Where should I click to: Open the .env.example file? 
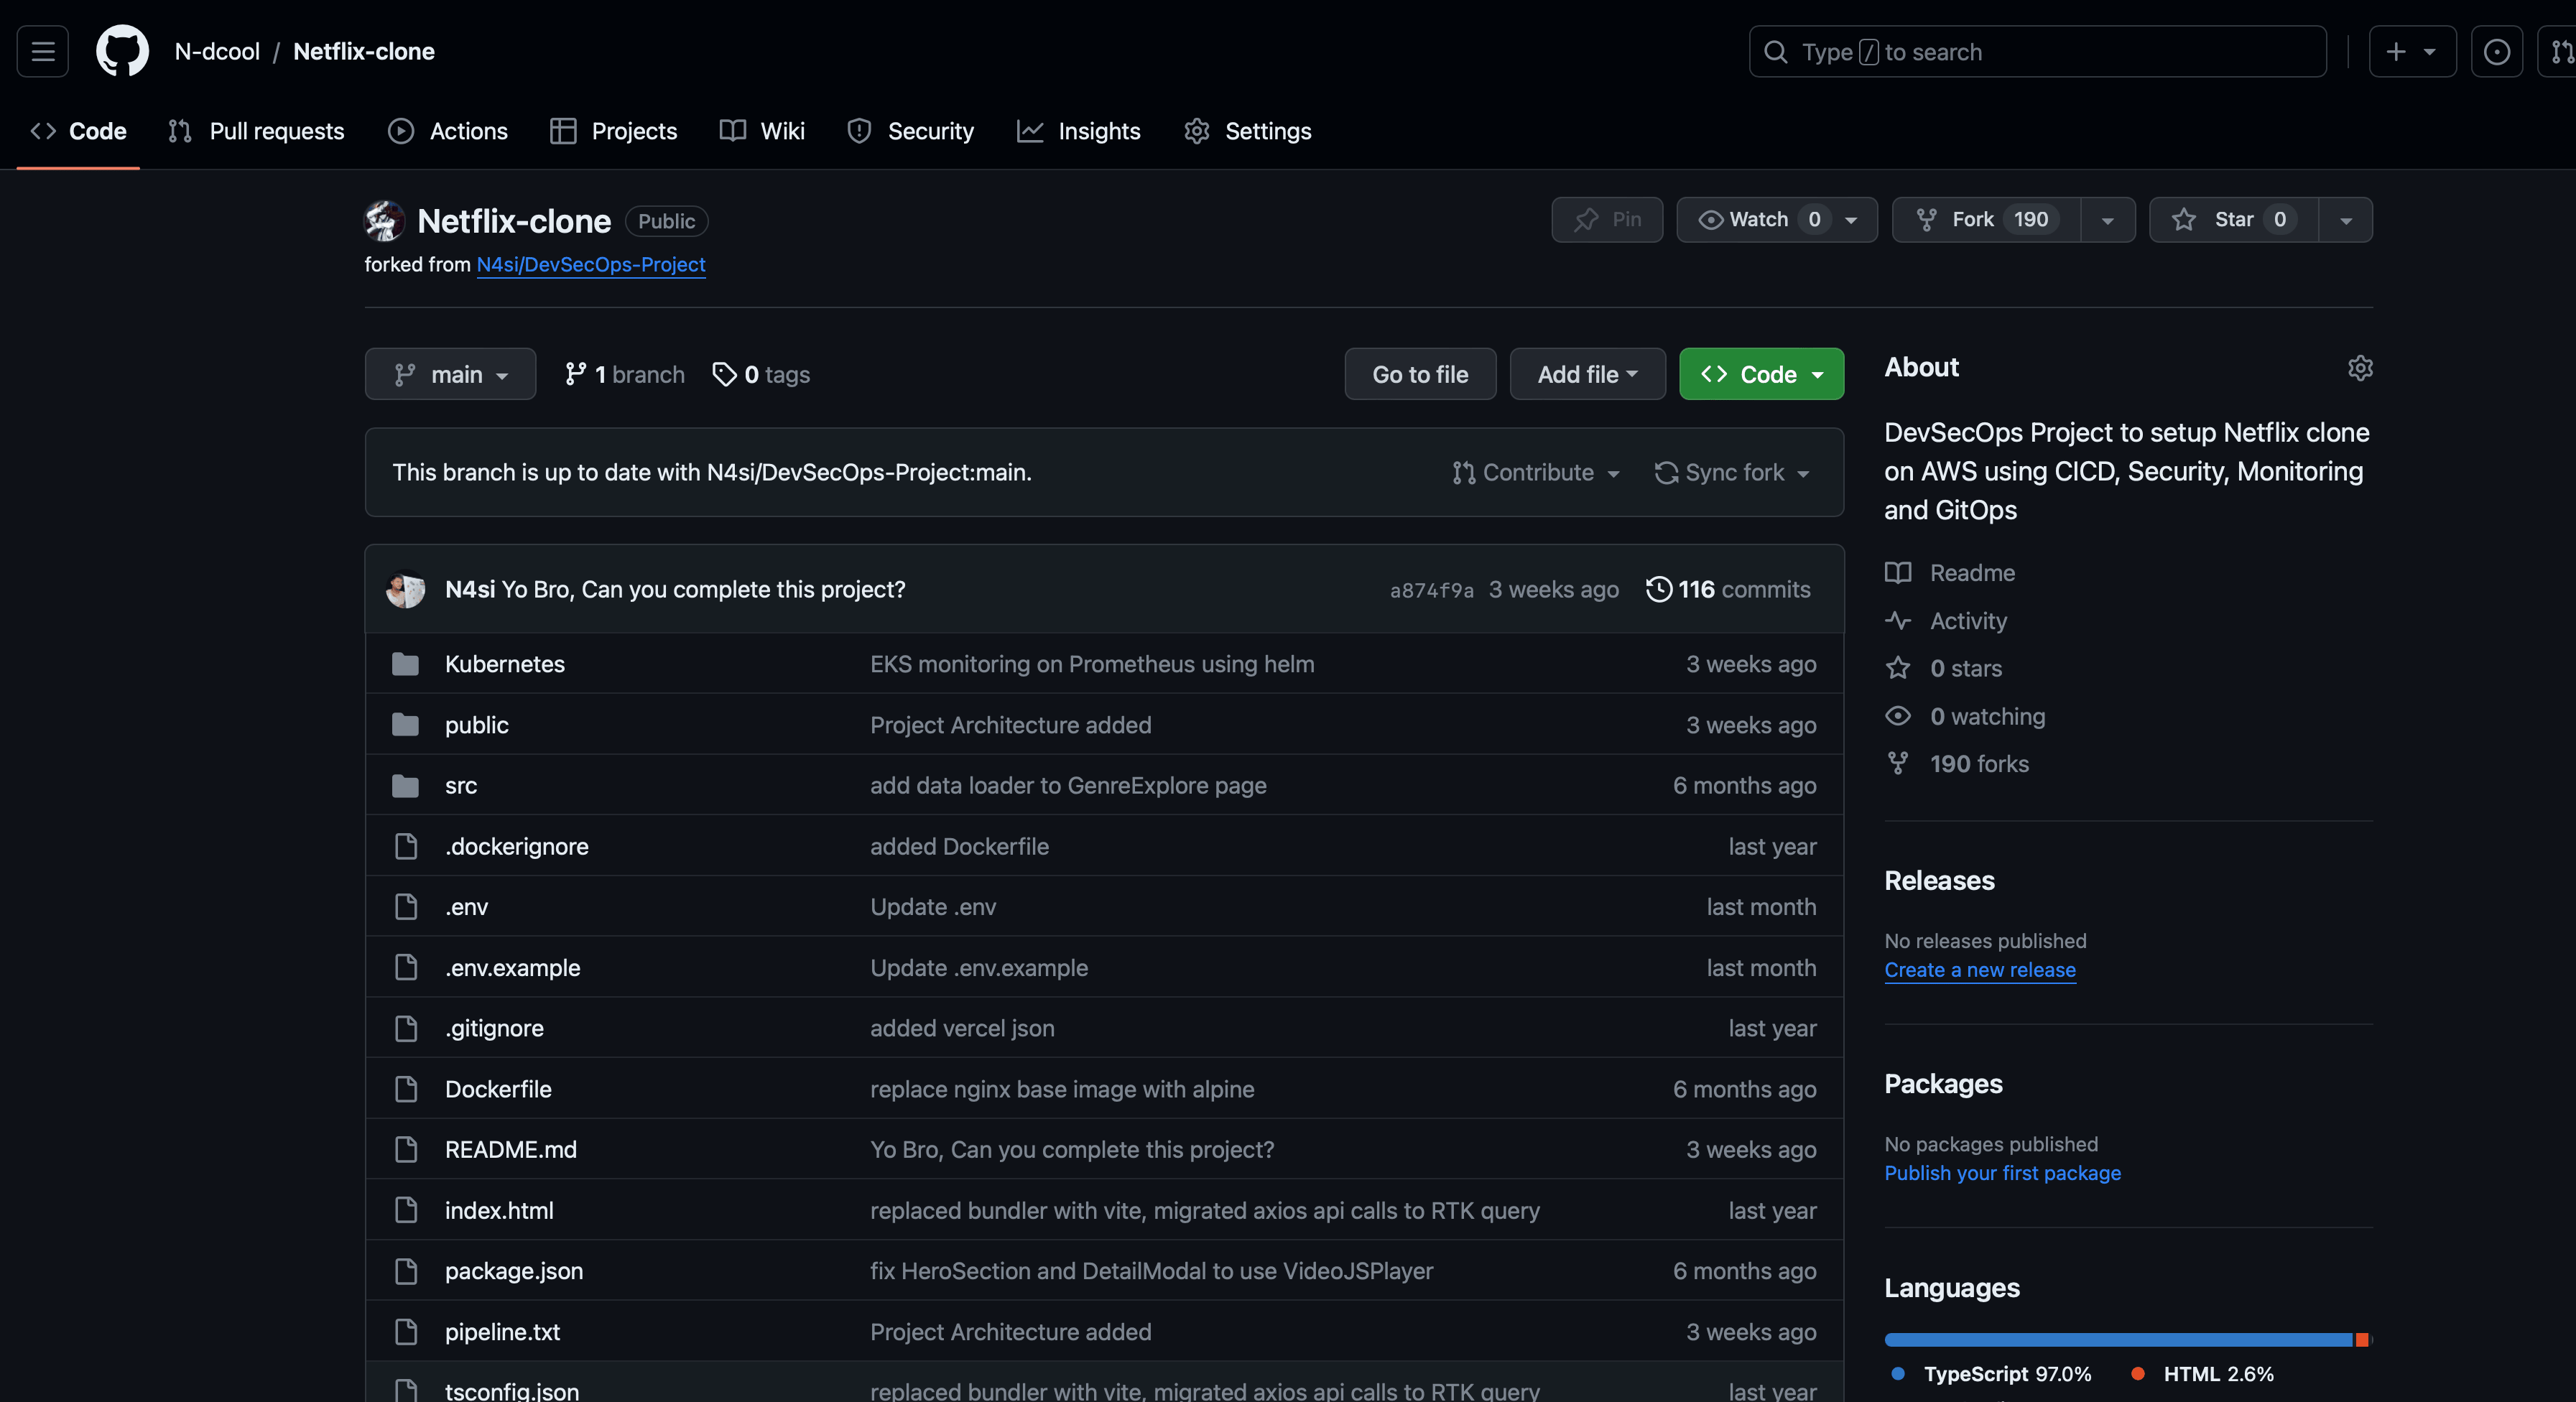[512, 968]
